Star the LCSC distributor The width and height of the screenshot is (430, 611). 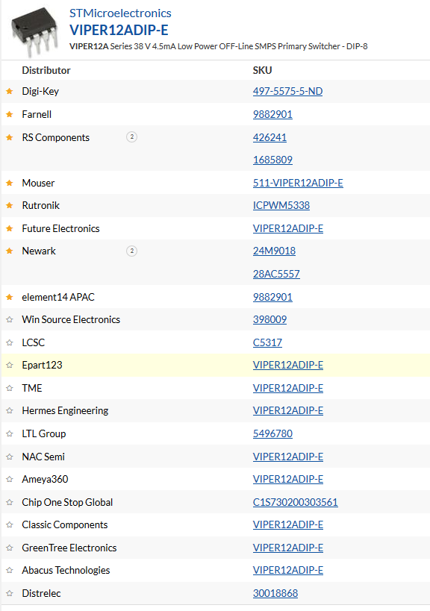(10, 342)
